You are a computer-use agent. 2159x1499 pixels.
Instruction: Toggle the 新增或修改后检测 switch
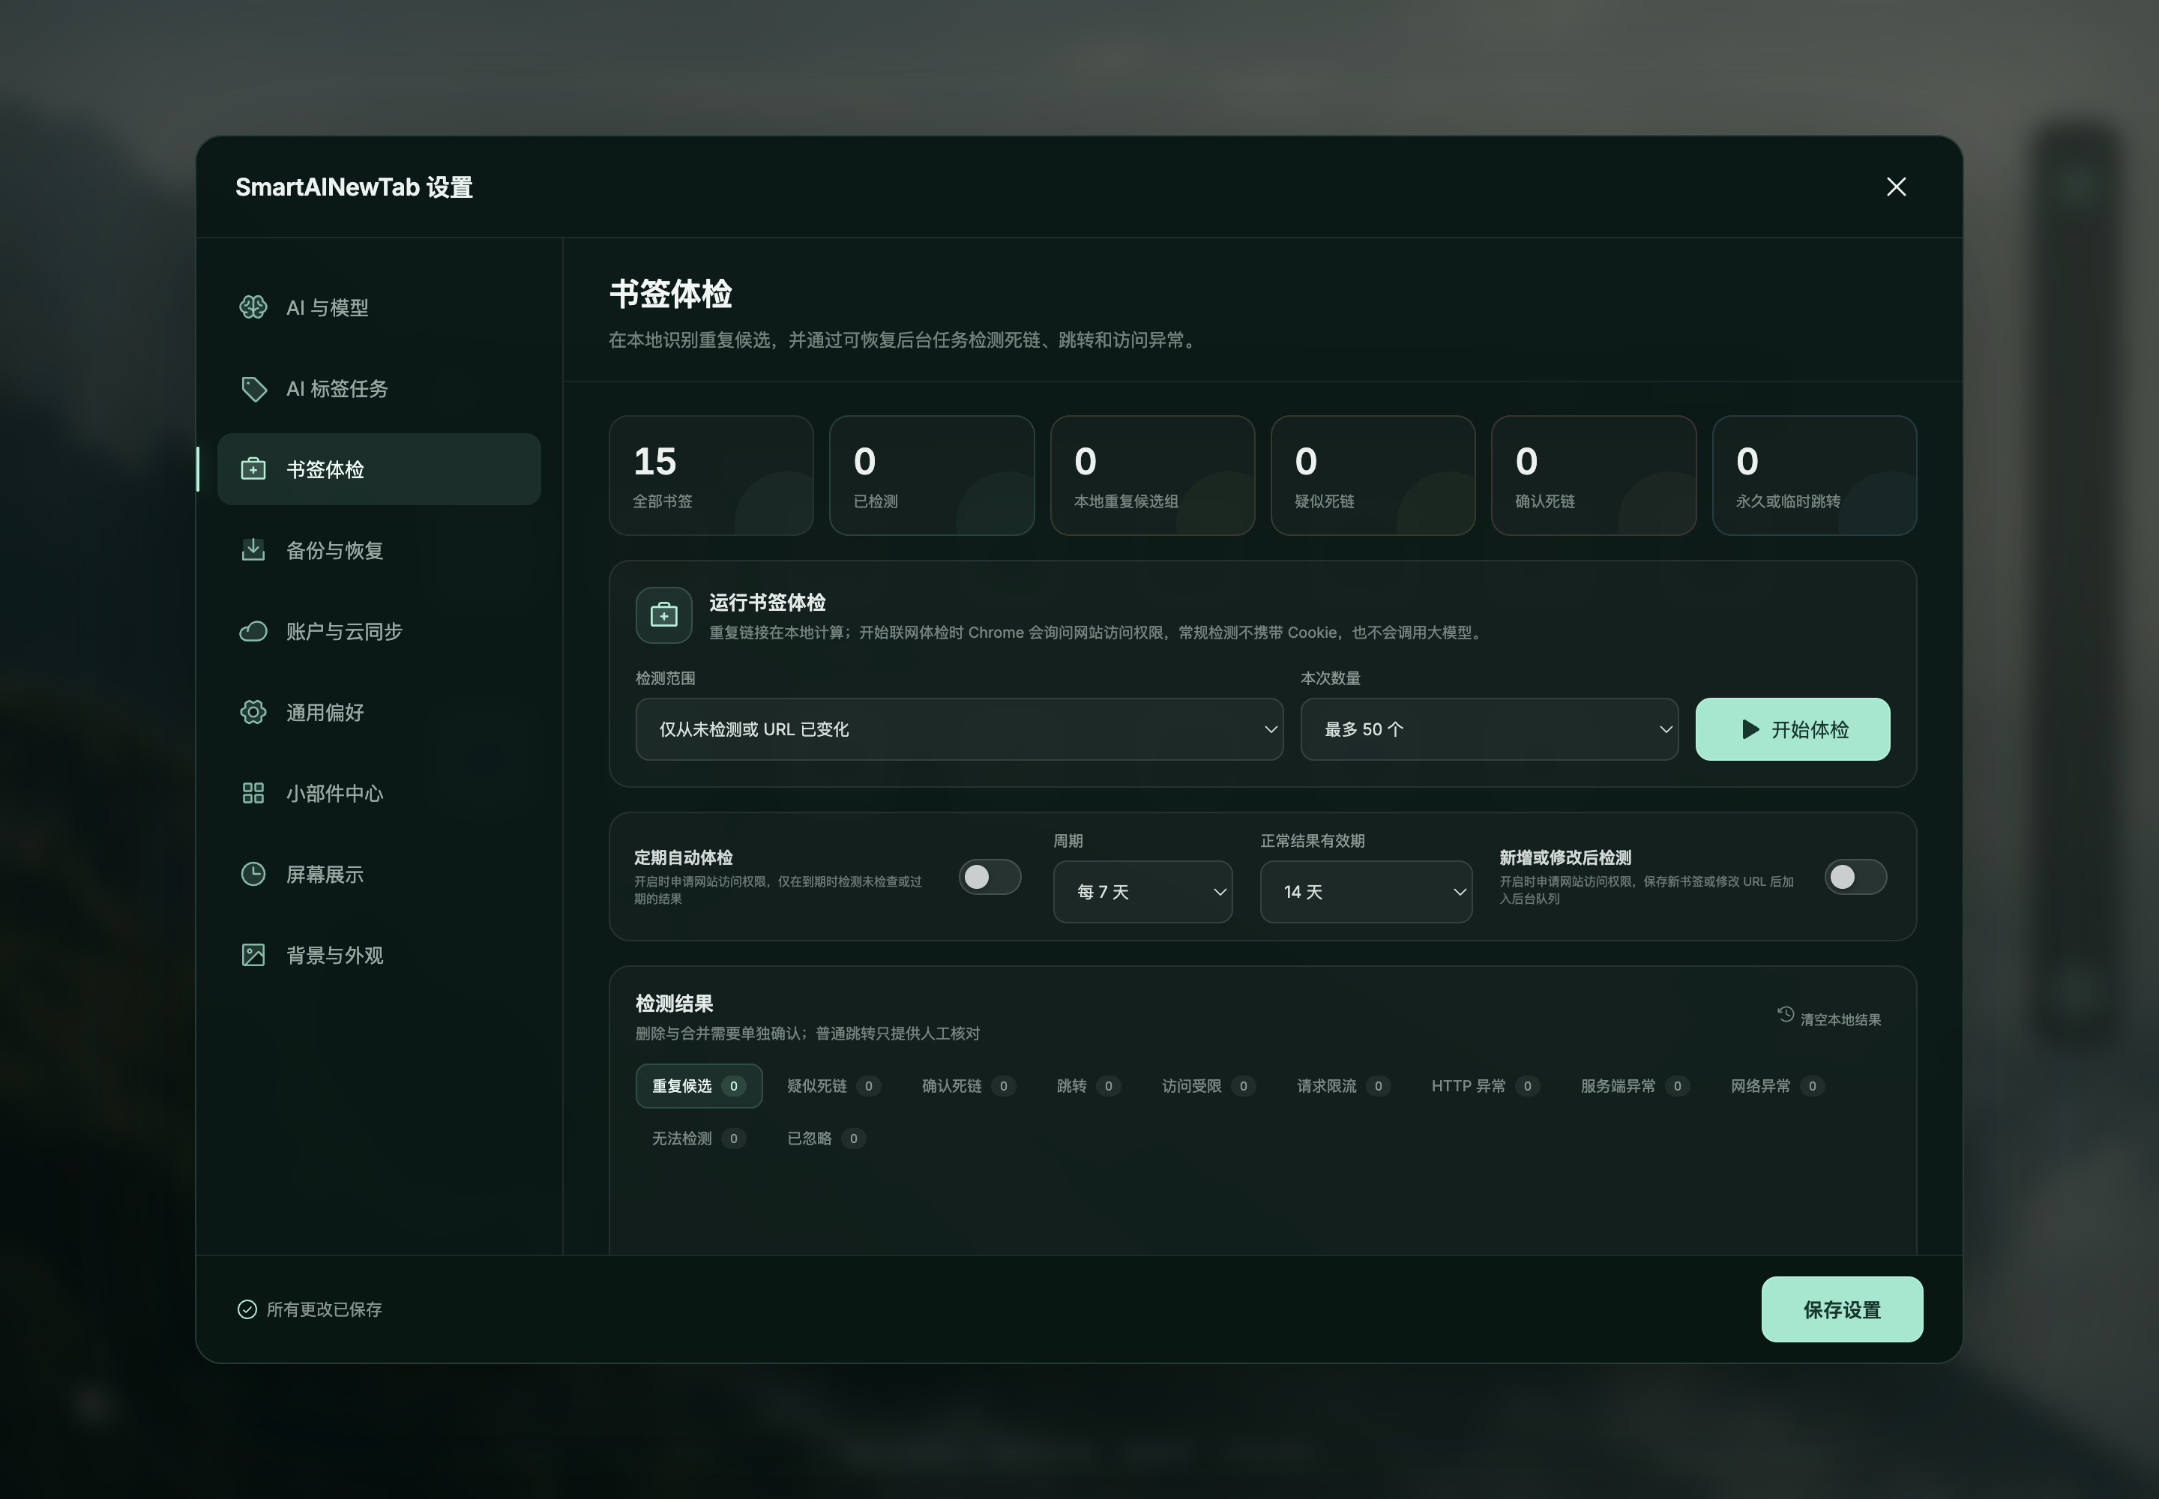coord(1855,877)
